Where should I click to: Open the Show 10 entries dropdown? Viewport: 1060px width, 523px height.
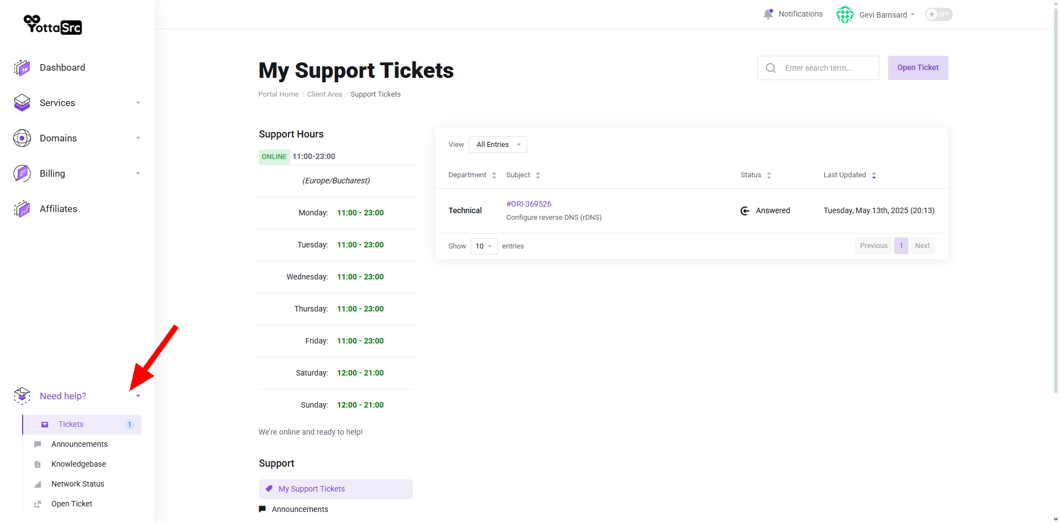point(484,246)
